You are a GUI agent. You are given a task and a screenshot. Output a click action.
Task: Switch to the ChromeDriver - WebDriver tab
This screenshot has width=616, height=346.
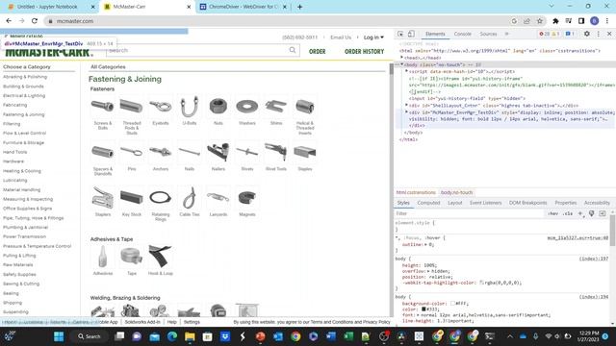point(243,7)
